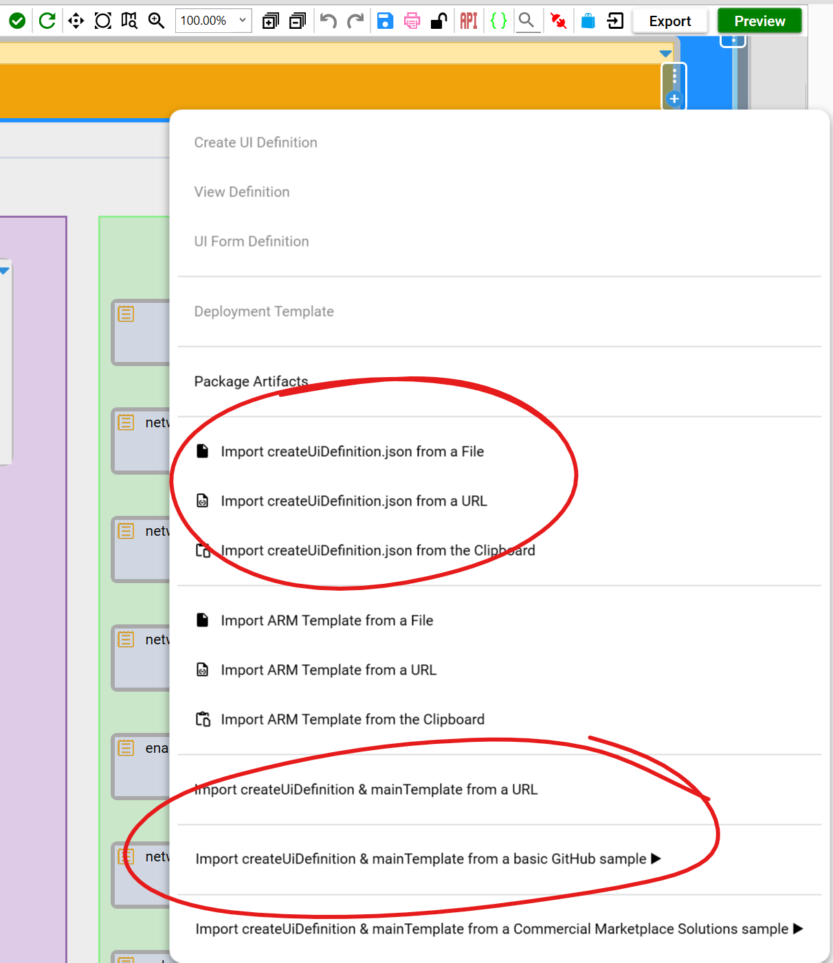Save the project with the blue save icon
Screen dimensions: 833x963
point(385,20)
